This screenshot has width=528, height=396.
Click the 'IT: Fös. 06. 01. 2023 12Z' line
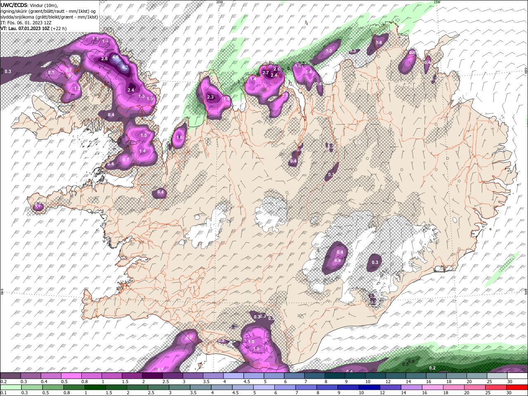pyautogui.click(x=27, y=23)
